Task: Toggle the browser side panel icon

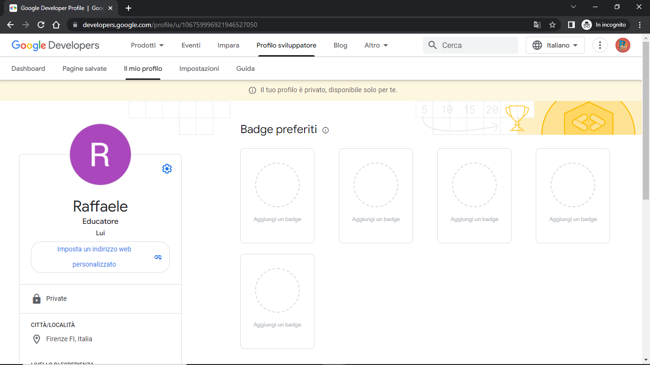Action: coord(571,25)
